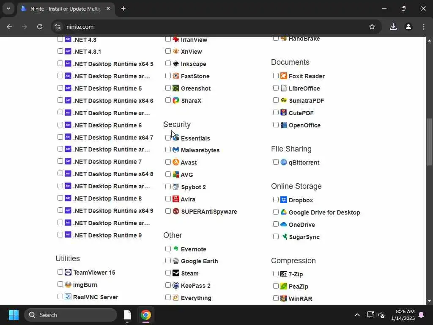Select the .NET 4.8.1 checkbox
Image resolution: width=433 pixels, height=325 pixels.
60,51
